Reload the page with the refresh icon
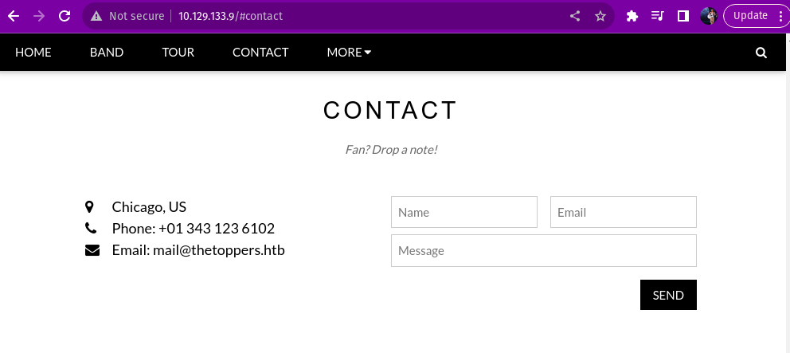This screenshot has height=353, width=790. pos(65,16)
